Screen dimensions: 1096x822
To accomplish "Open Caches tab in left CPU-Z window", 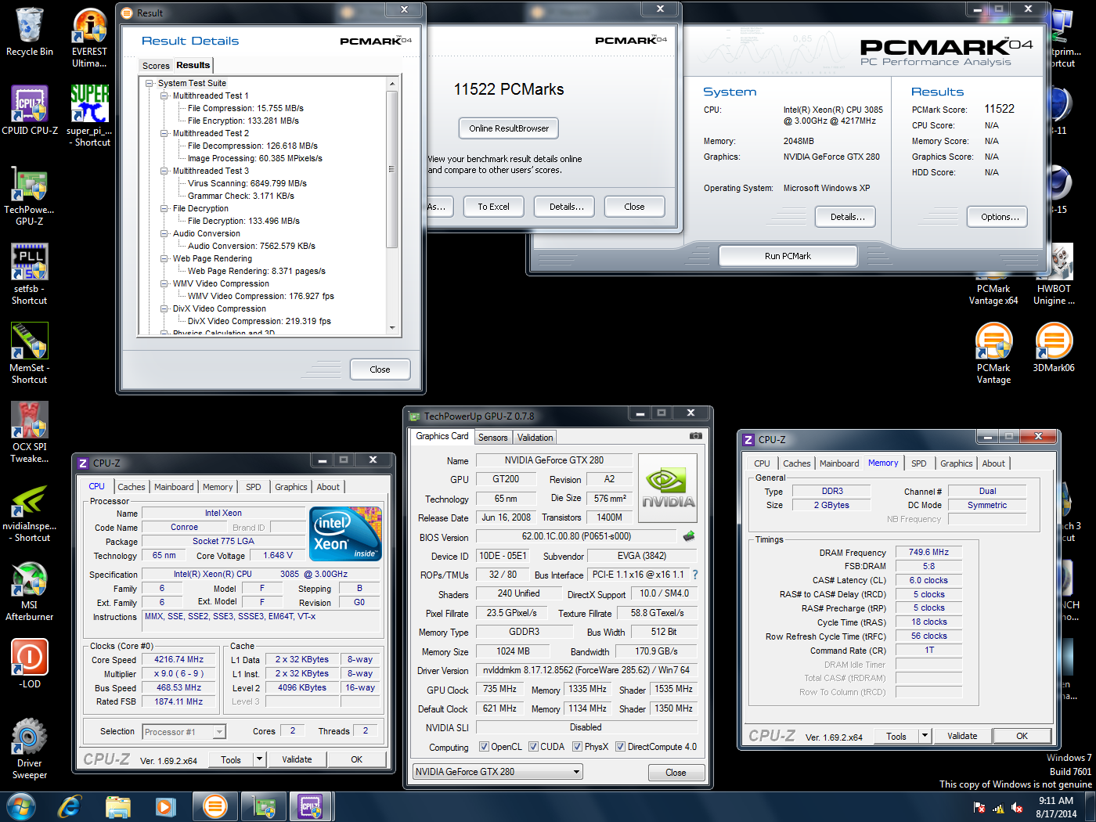I will pos(132,487).
